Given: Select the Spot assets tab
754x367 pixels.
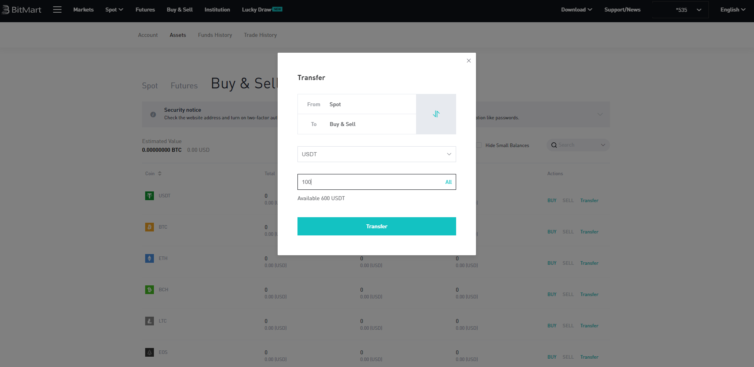Looking at the screenshot, I should point(150,86).
